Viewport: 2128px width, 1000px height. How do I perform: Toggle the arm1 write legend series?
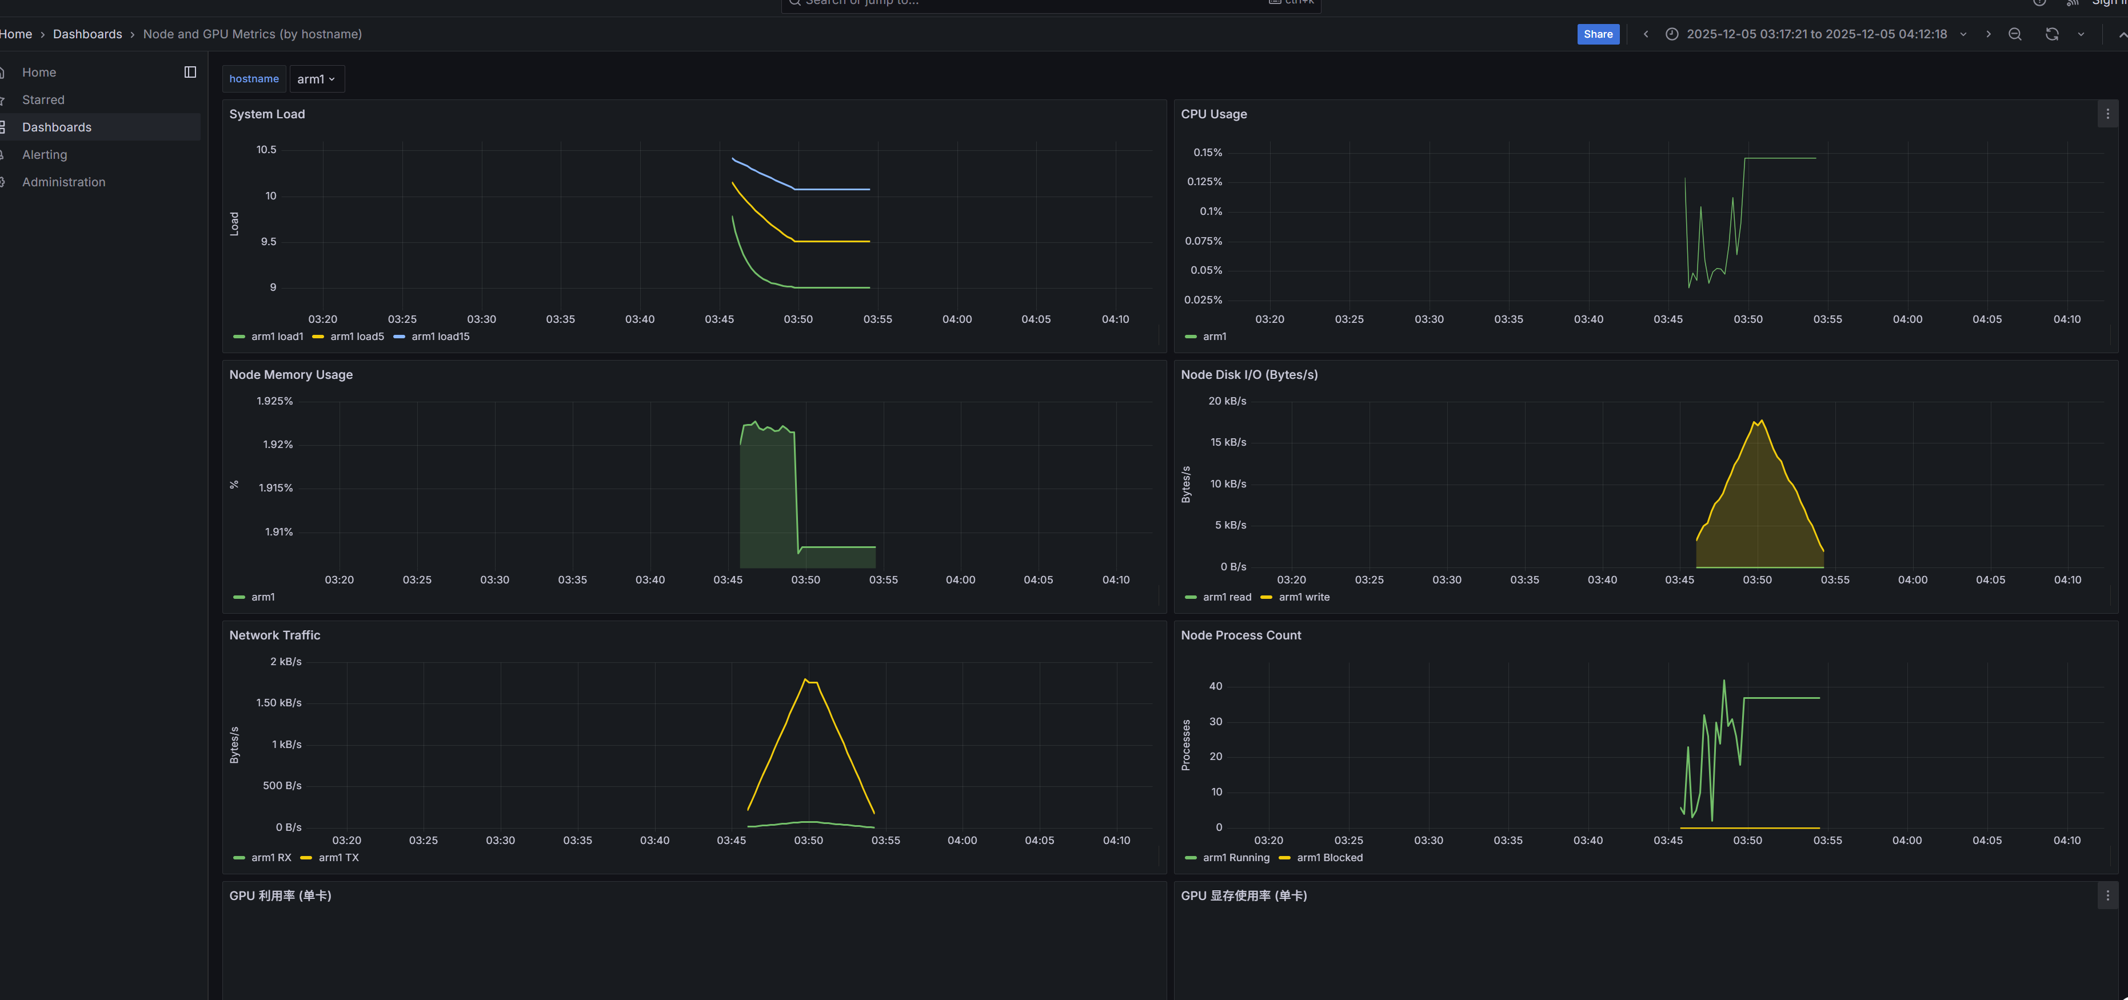1304,597
